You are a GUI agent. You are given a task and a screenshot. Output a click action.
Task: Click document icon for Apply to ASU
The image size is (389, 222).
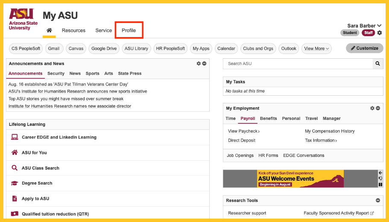(15, 199)
